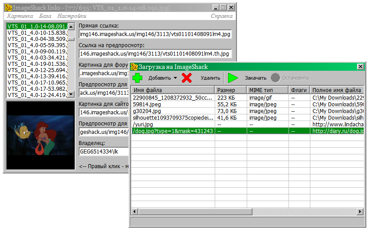Sort by the Размер column header

(231, 90)
